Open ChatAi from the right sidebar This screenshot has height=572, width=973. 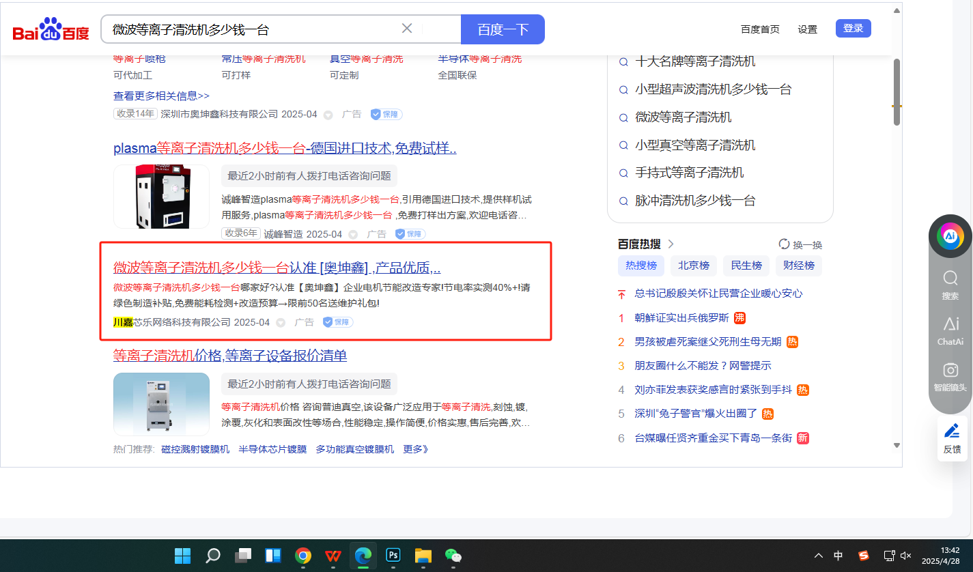coord(950,331)
